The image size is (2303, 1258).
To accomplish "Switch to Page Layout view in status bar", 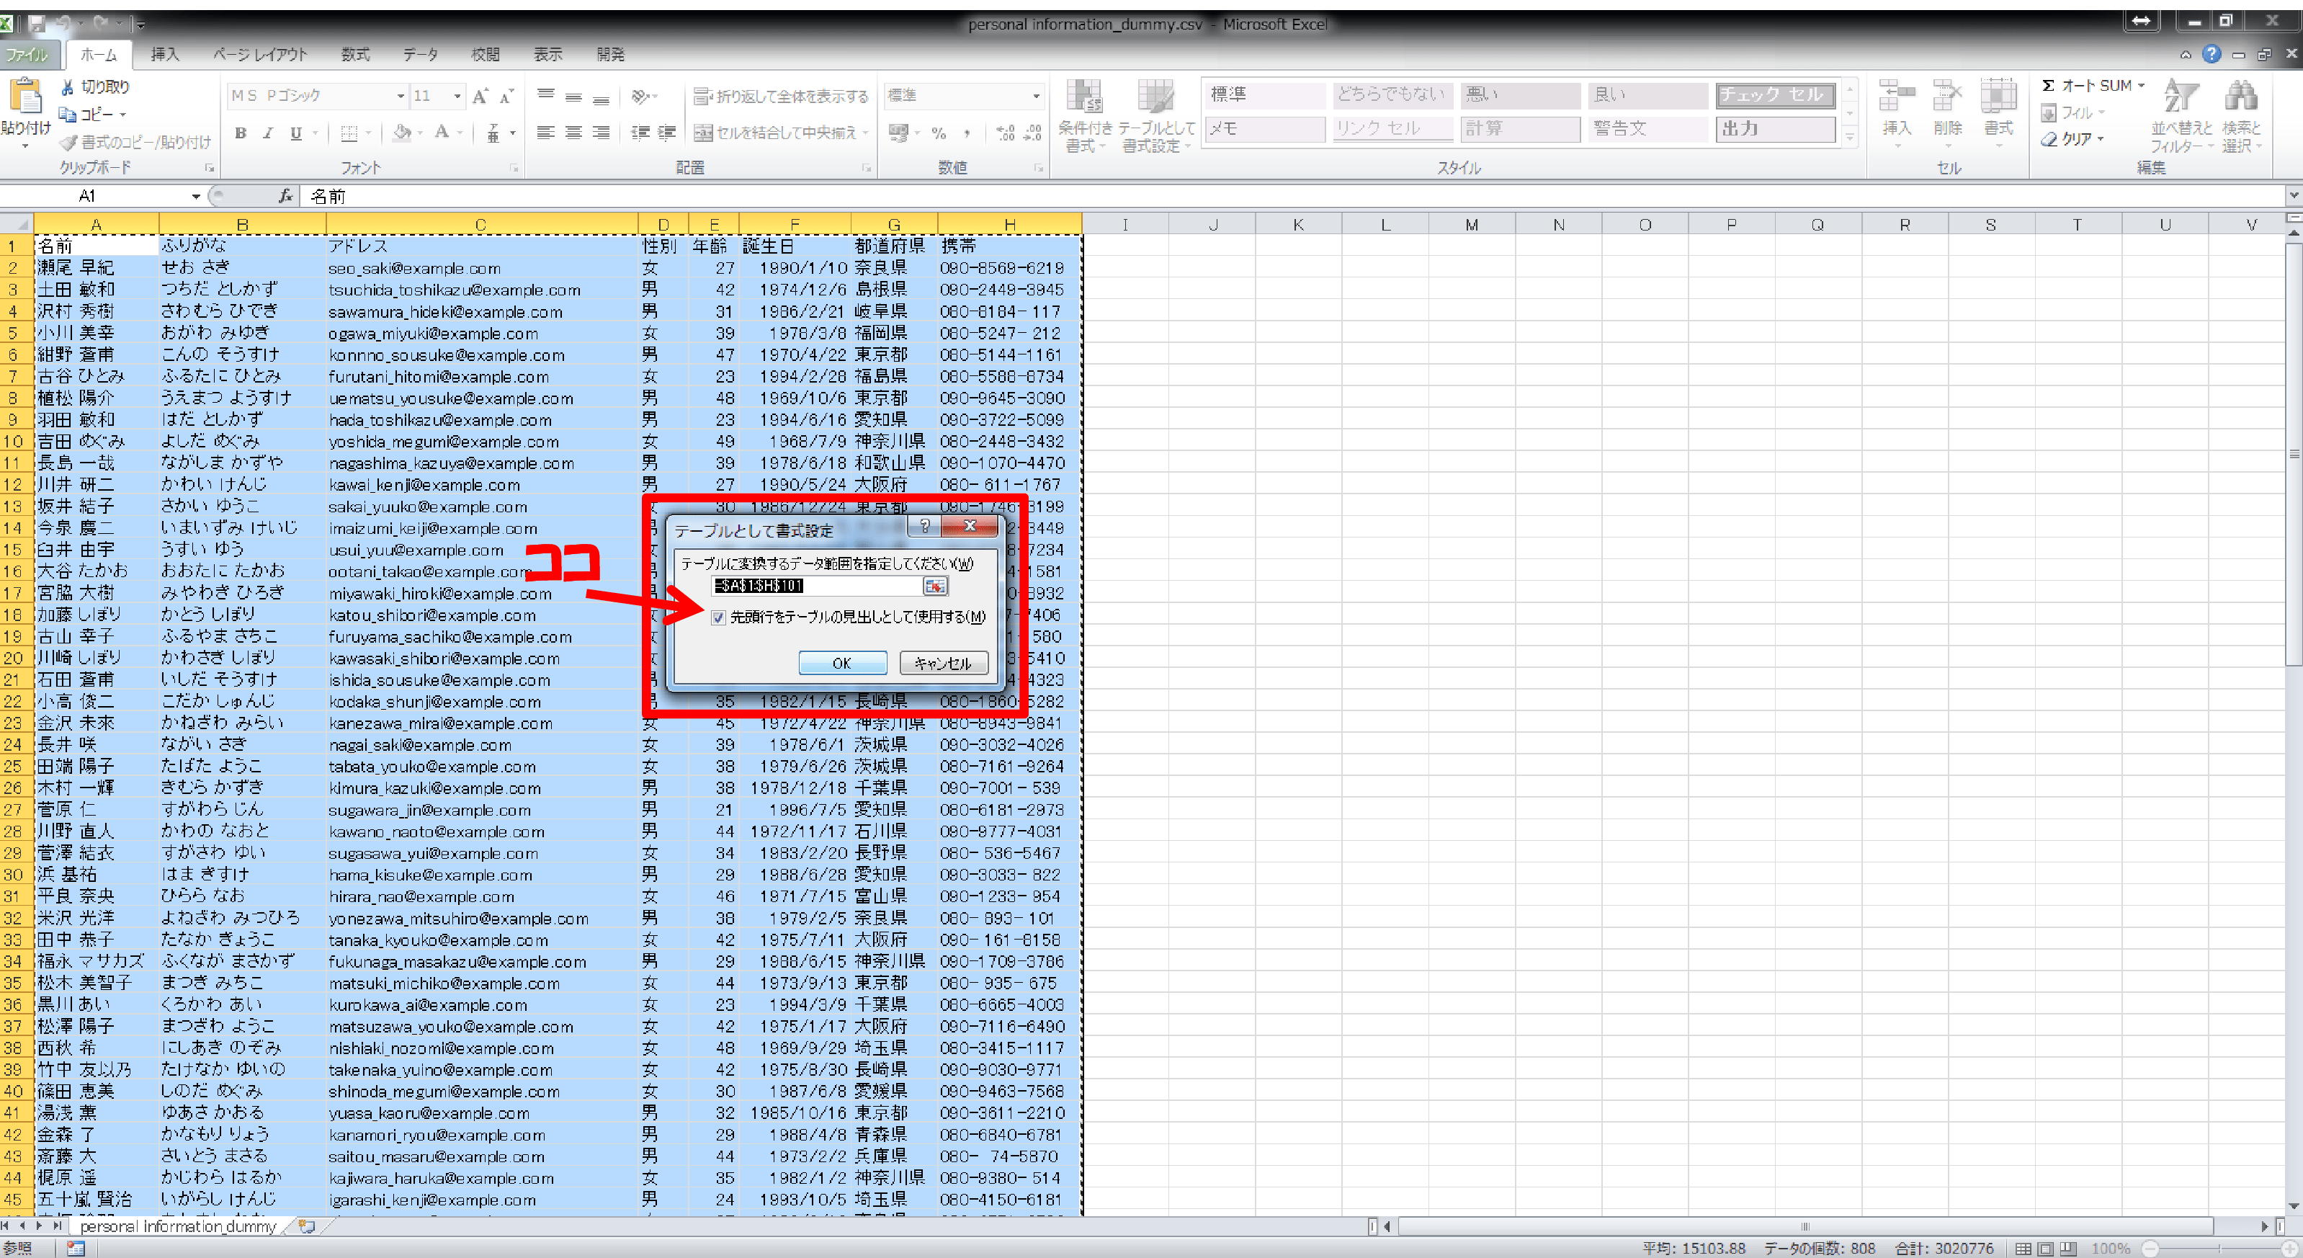I will pyautogui.click(x=2046, y=1248).
